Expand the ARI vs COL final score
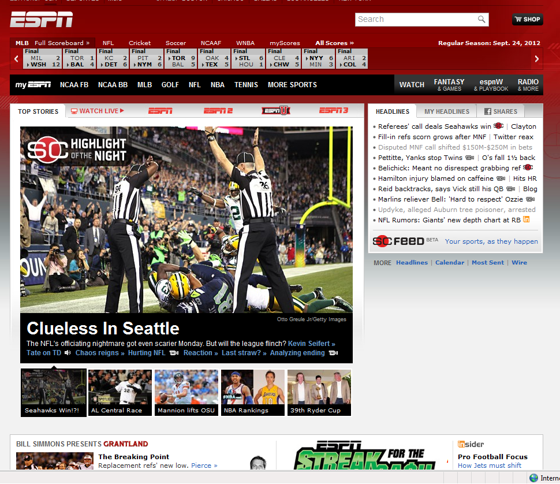The width and height of the screenshot is (560, 484). click(352, 58)
